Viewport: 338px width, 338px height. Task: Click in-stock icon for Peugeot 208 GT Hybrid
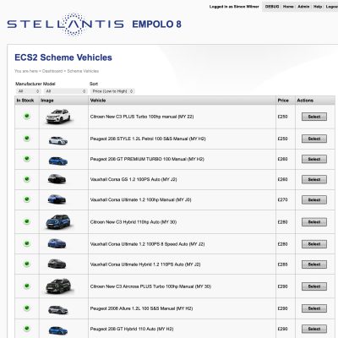27,328
